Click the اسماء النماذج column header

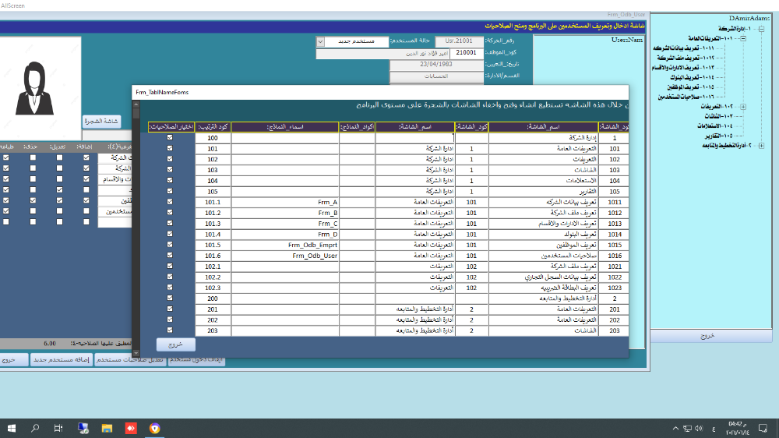click(x=285, y=127)
